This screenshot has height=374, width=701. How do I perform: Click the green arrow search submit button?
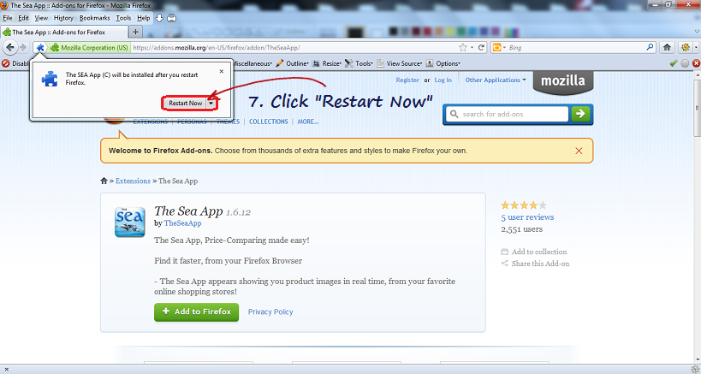tap(580, 114)
